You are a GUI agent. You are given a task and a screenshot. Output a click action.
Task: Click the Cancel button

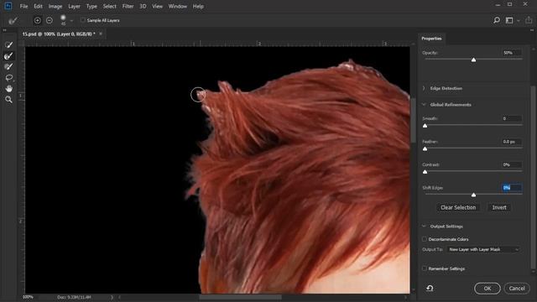tap(517, 289)
